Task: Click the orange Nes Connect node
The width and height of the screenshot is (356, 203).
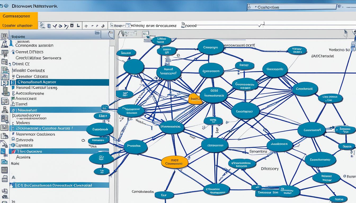Action: [174, 162]
